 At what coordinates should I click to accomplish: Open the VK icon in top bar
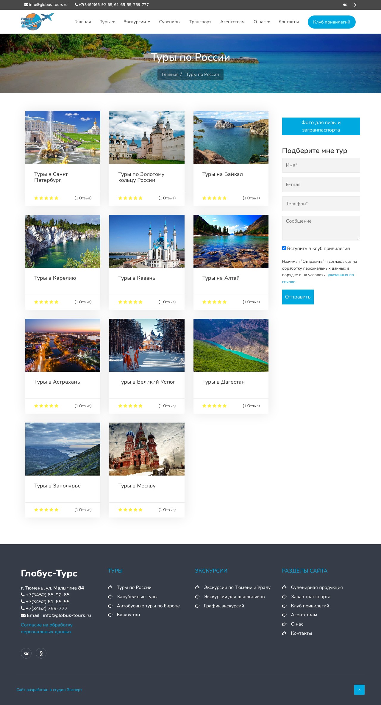click(x=345, y=5)
